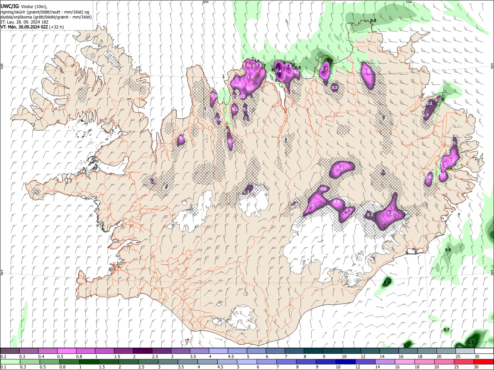This screenshot has width=494, height=370.
Task: Click the bright pink swatch between 0.5 and 0.8
Action: point(66,351)
